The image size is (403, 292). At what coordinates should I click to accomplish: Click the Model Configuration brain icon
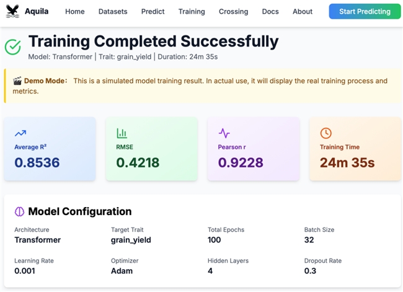pos(20,211)
